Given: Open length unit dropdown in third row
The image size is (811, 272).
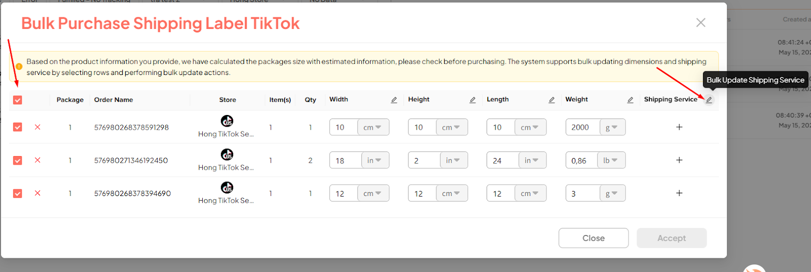Looking at the screenshot, I should coord(530,193).
